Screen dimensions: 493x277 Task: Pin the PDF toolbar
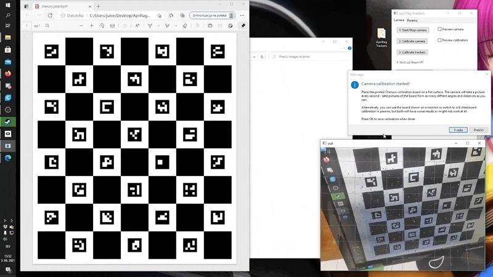[243, 26]
